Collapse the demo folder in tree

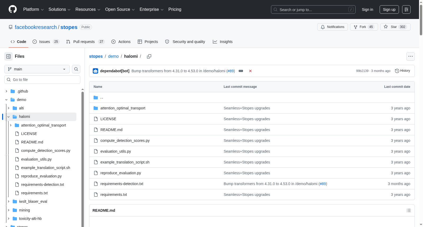6,100
